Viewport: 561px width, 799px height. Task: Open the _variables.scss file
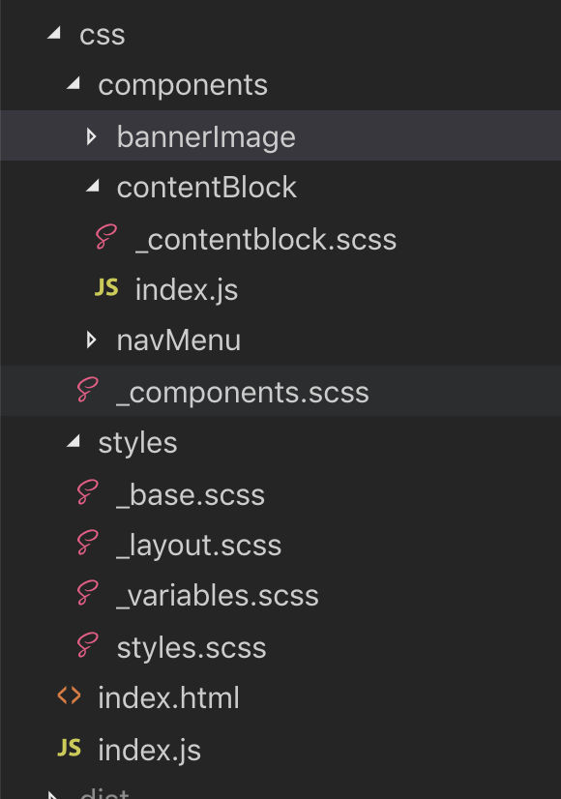[218, 596]
